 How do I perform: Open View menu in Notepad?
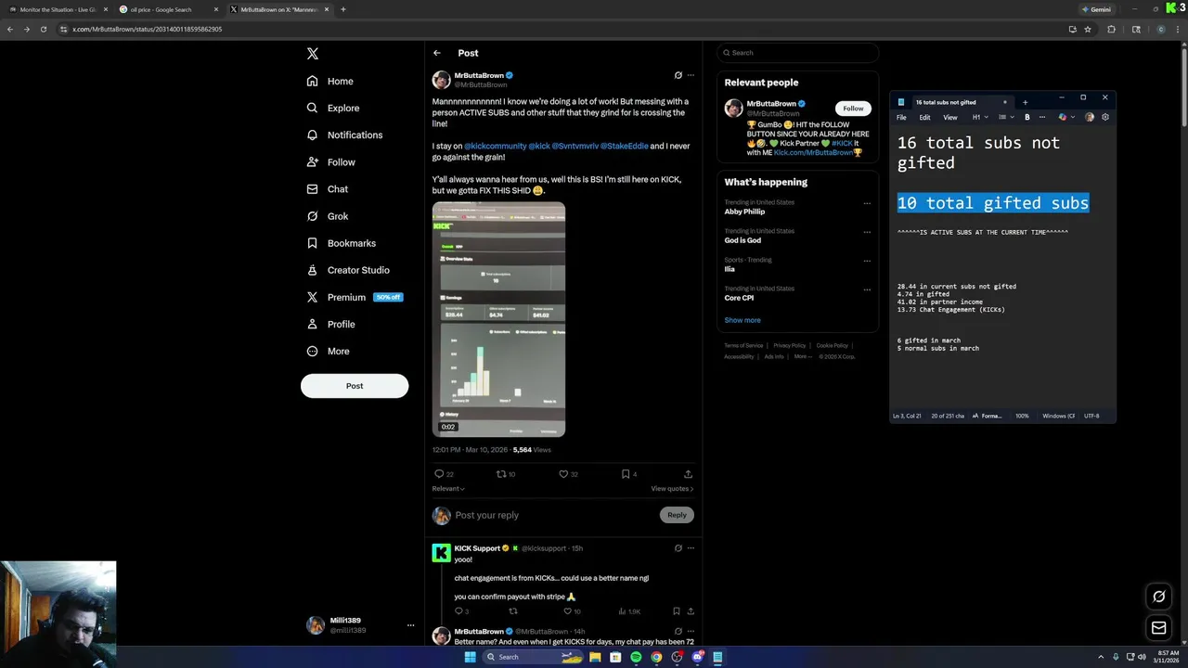pos(950,118)
